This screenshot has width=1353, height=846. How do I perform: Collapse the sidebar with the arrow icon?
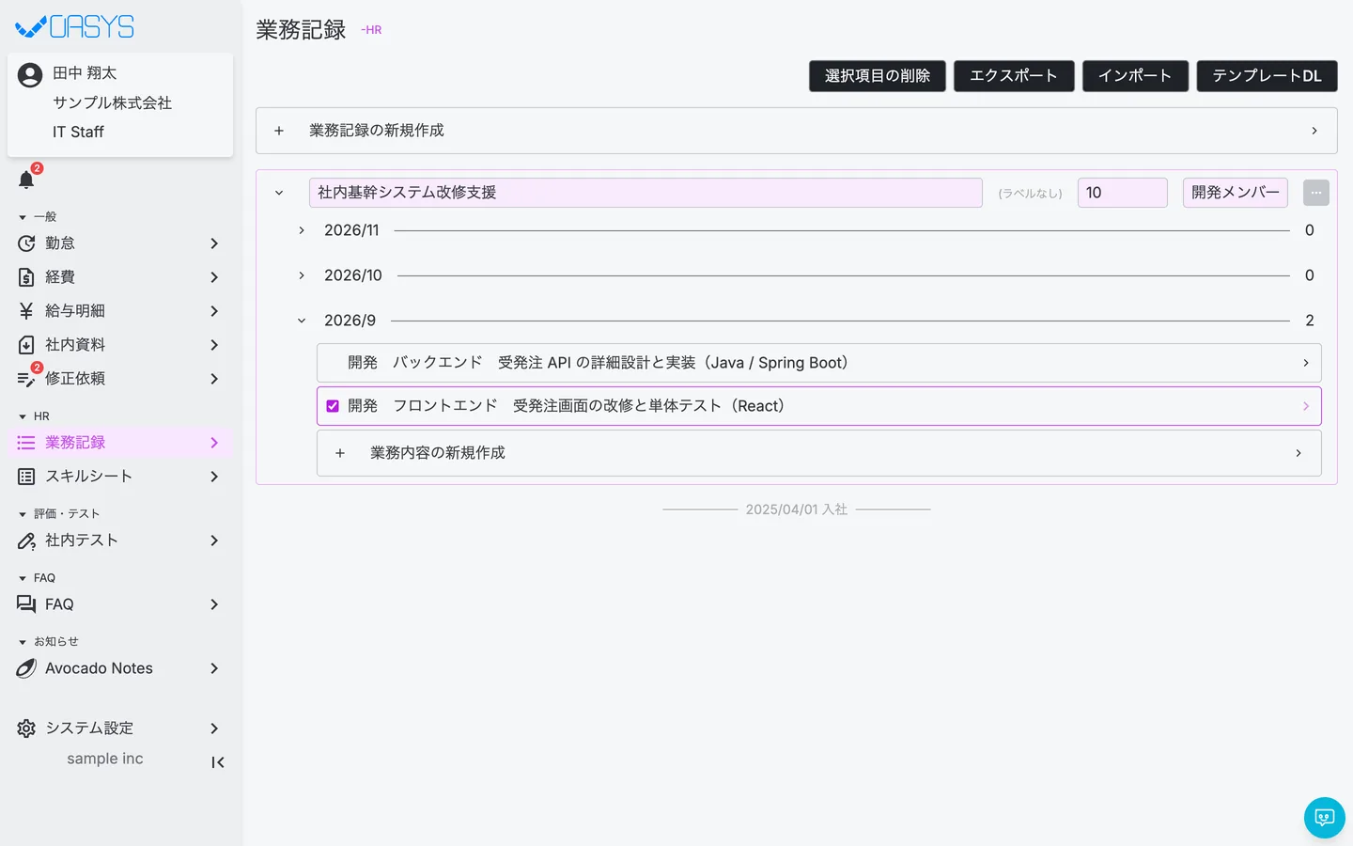[x=218, y=762]
